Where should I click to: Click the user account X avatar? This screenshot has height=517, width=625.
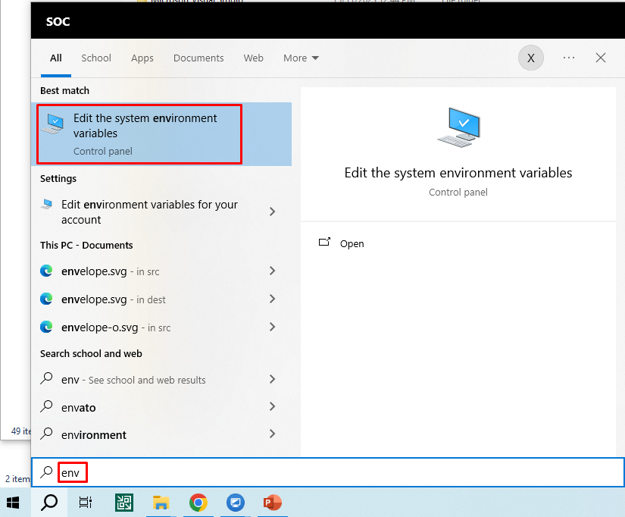[530, 58]
